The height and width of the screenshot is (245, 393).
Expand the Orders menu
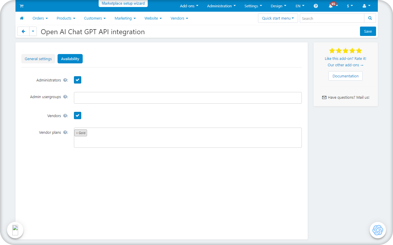click(x=40, y=18)
